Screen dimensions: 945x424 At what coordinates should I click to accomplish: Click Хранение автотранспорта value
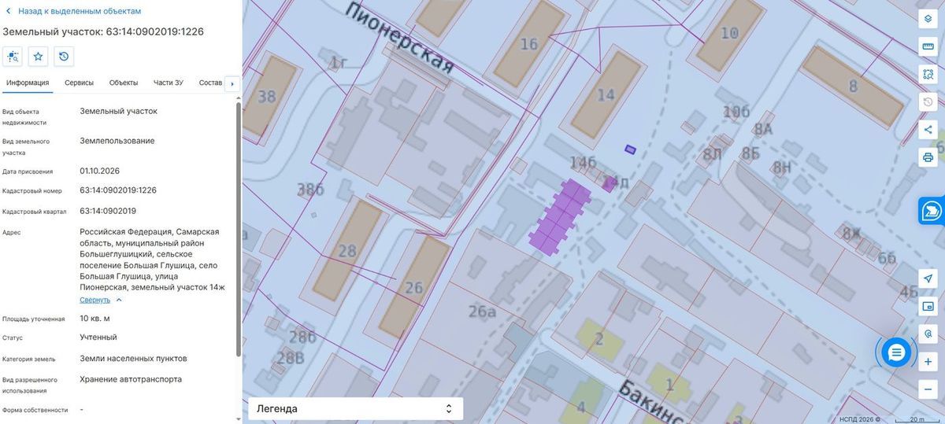pos(131,379)
